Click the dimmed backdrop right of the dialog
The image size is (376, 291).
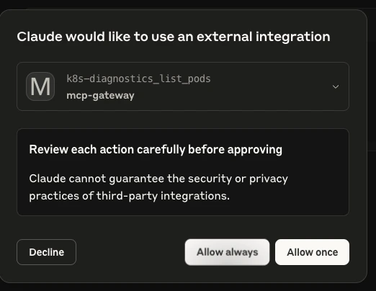[x=372, y=144]
